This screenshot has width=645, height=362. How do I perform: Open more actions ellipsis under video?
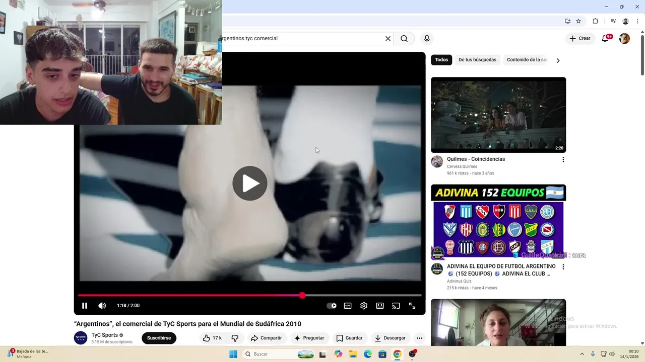[x=419, y=338]
